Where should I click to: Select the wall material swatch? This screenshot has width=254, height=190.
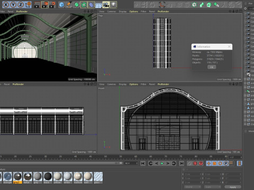click(88, 178)
